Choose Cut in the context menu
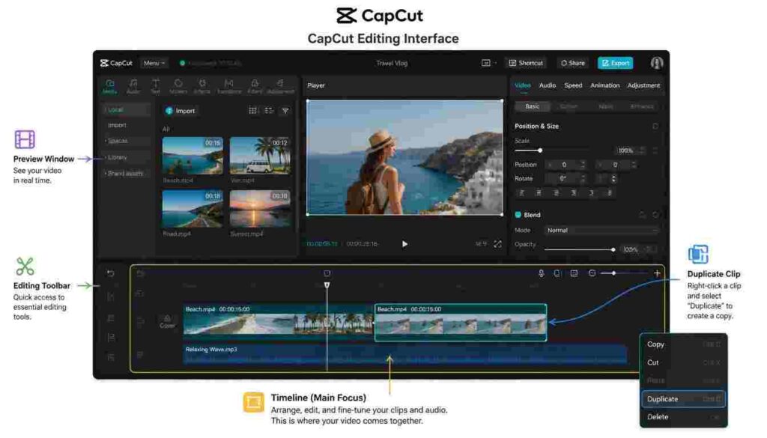 (683, 362)
